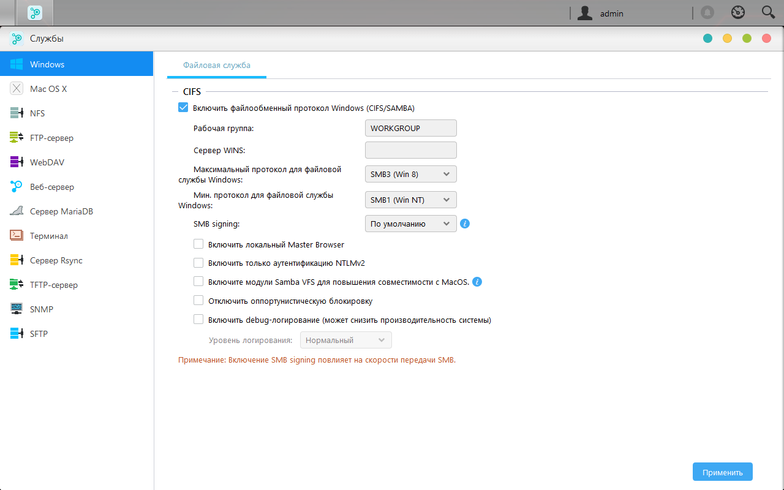Select Mac OS X in services sidebar
Image resolution: width=784 pixels, height=490 pixels.
point(77,89)
